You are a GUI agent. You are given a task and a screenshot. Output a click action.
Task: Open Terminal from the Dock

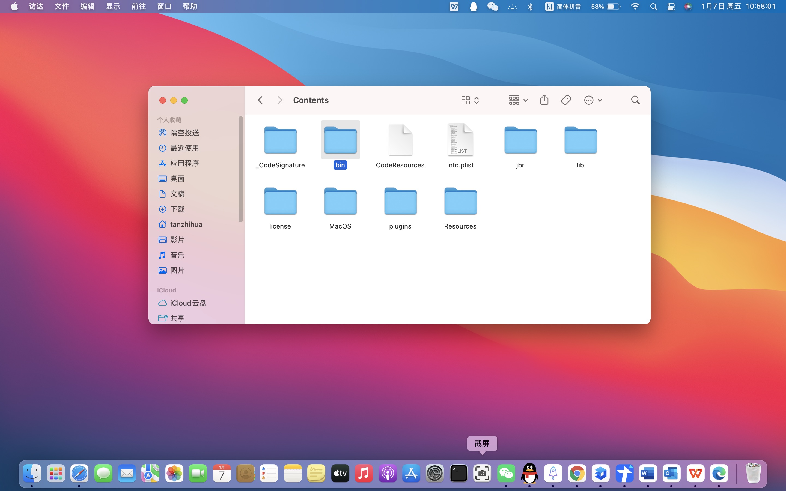[x=458, y=473]
